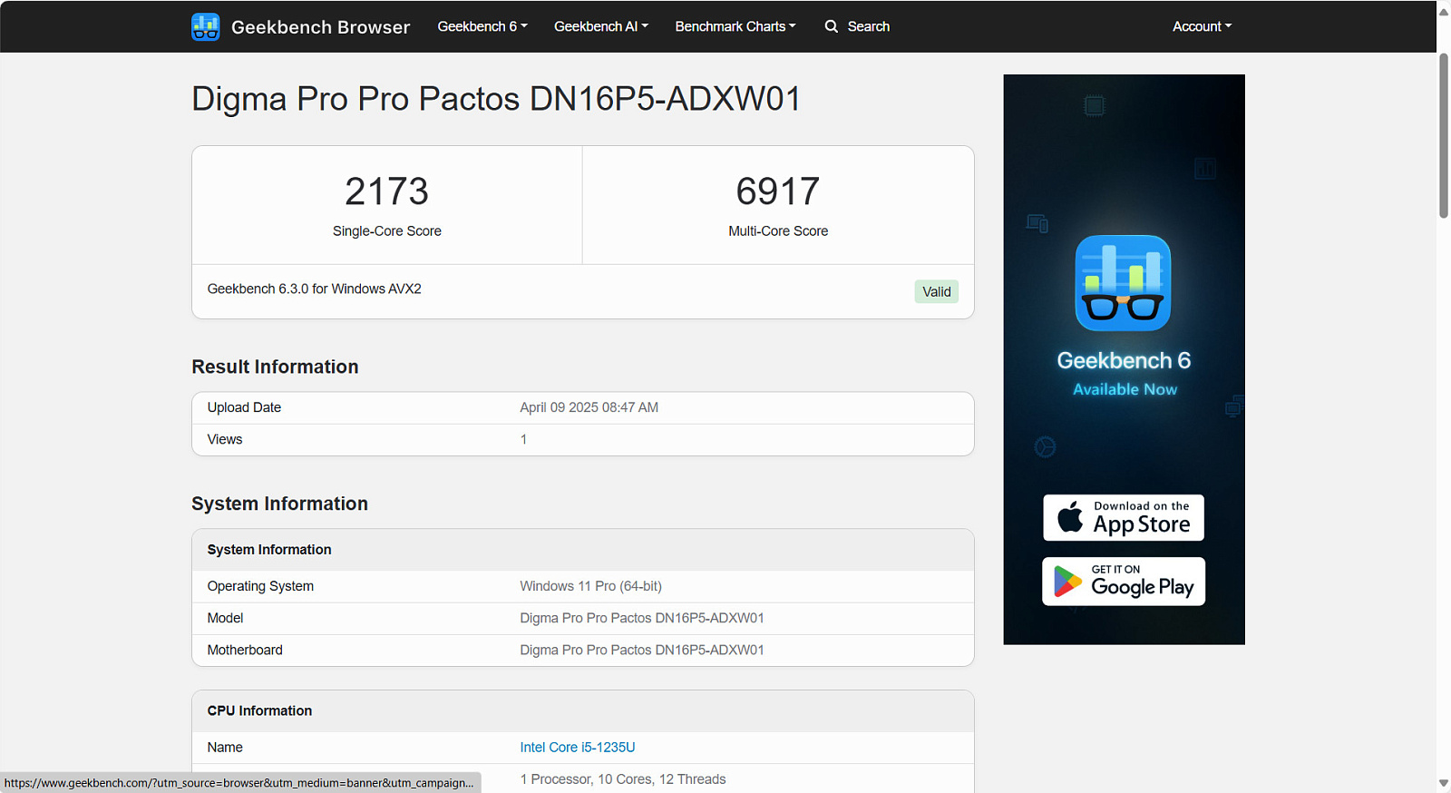The width and height of the screenshot is (1451, 793).
Task: Click the Geekbench 6.3.0 for Windows AVX2 text
Action: coord(315,289)
